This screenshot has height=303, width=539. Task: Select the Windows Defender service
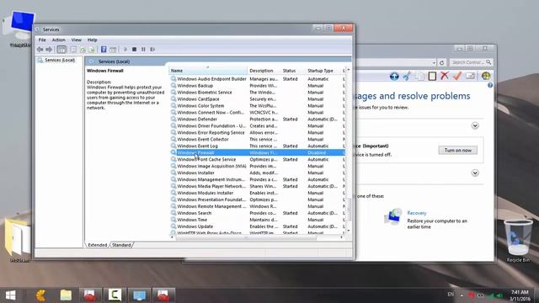[x=258, y=120]
